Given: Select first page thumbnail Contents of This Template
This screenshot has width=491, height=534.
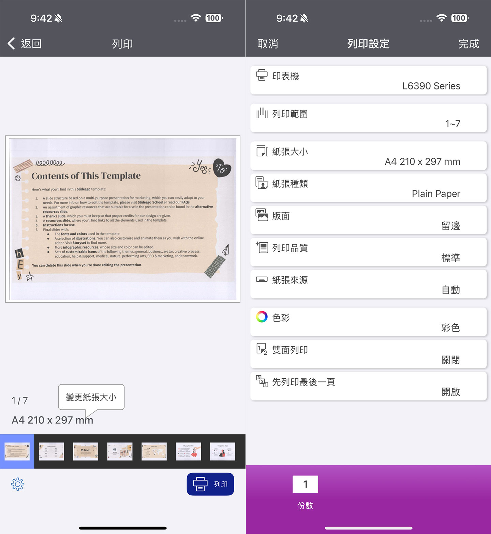Looking at the screenshot, I should [17, 451].
